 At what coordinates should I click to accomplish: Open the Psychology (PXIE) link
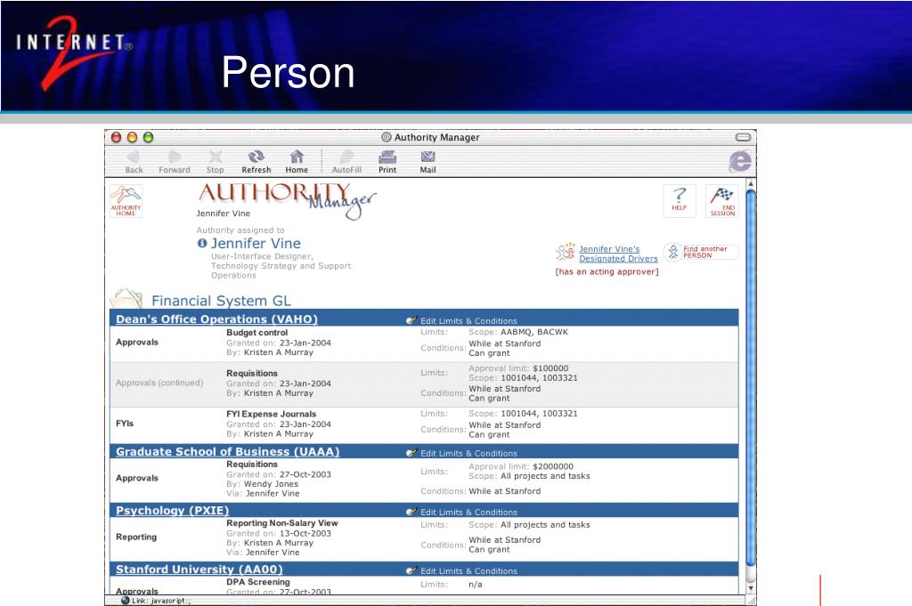[x=172, y=510]
